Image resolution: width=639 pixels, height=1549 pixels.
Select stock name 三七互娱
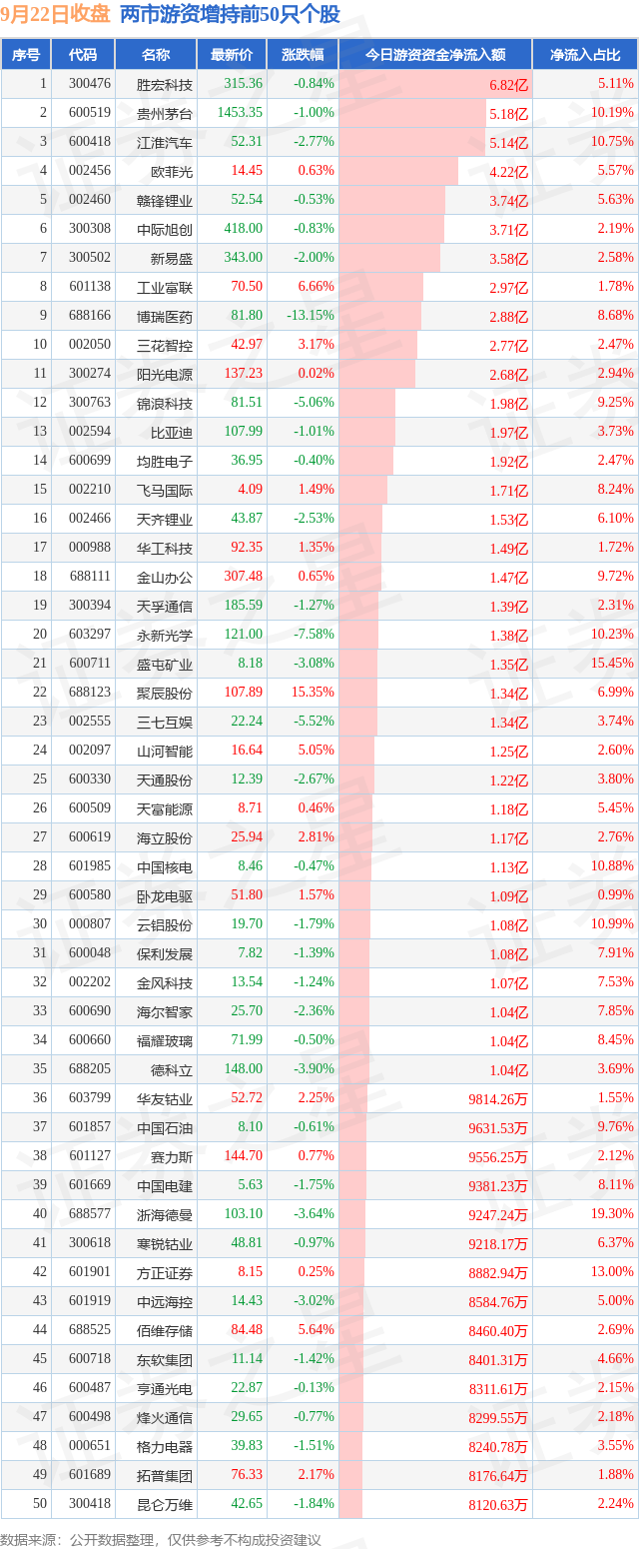tap(164, 722)
